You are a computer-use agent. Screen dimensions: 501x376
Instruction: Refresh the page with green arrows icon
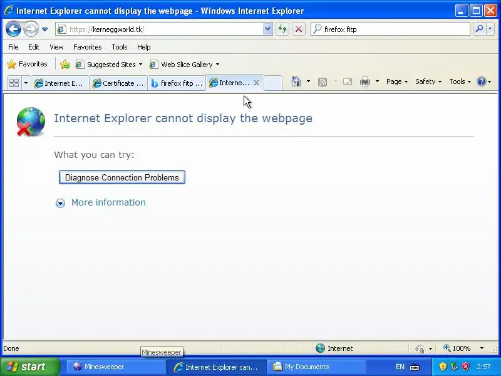click(x=282, y=29)
